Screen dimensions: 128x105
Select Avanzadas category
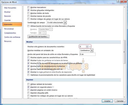pyautogui.click(x=12, y=24)
